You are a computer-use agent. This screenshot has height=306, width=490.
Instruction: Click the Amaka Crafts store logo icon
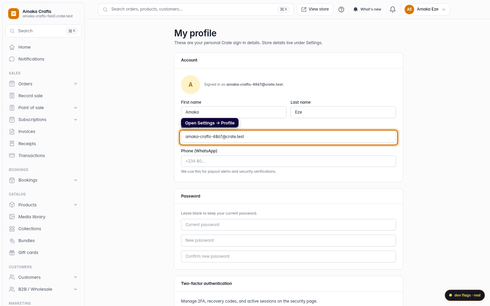click(x=14, y=14)
